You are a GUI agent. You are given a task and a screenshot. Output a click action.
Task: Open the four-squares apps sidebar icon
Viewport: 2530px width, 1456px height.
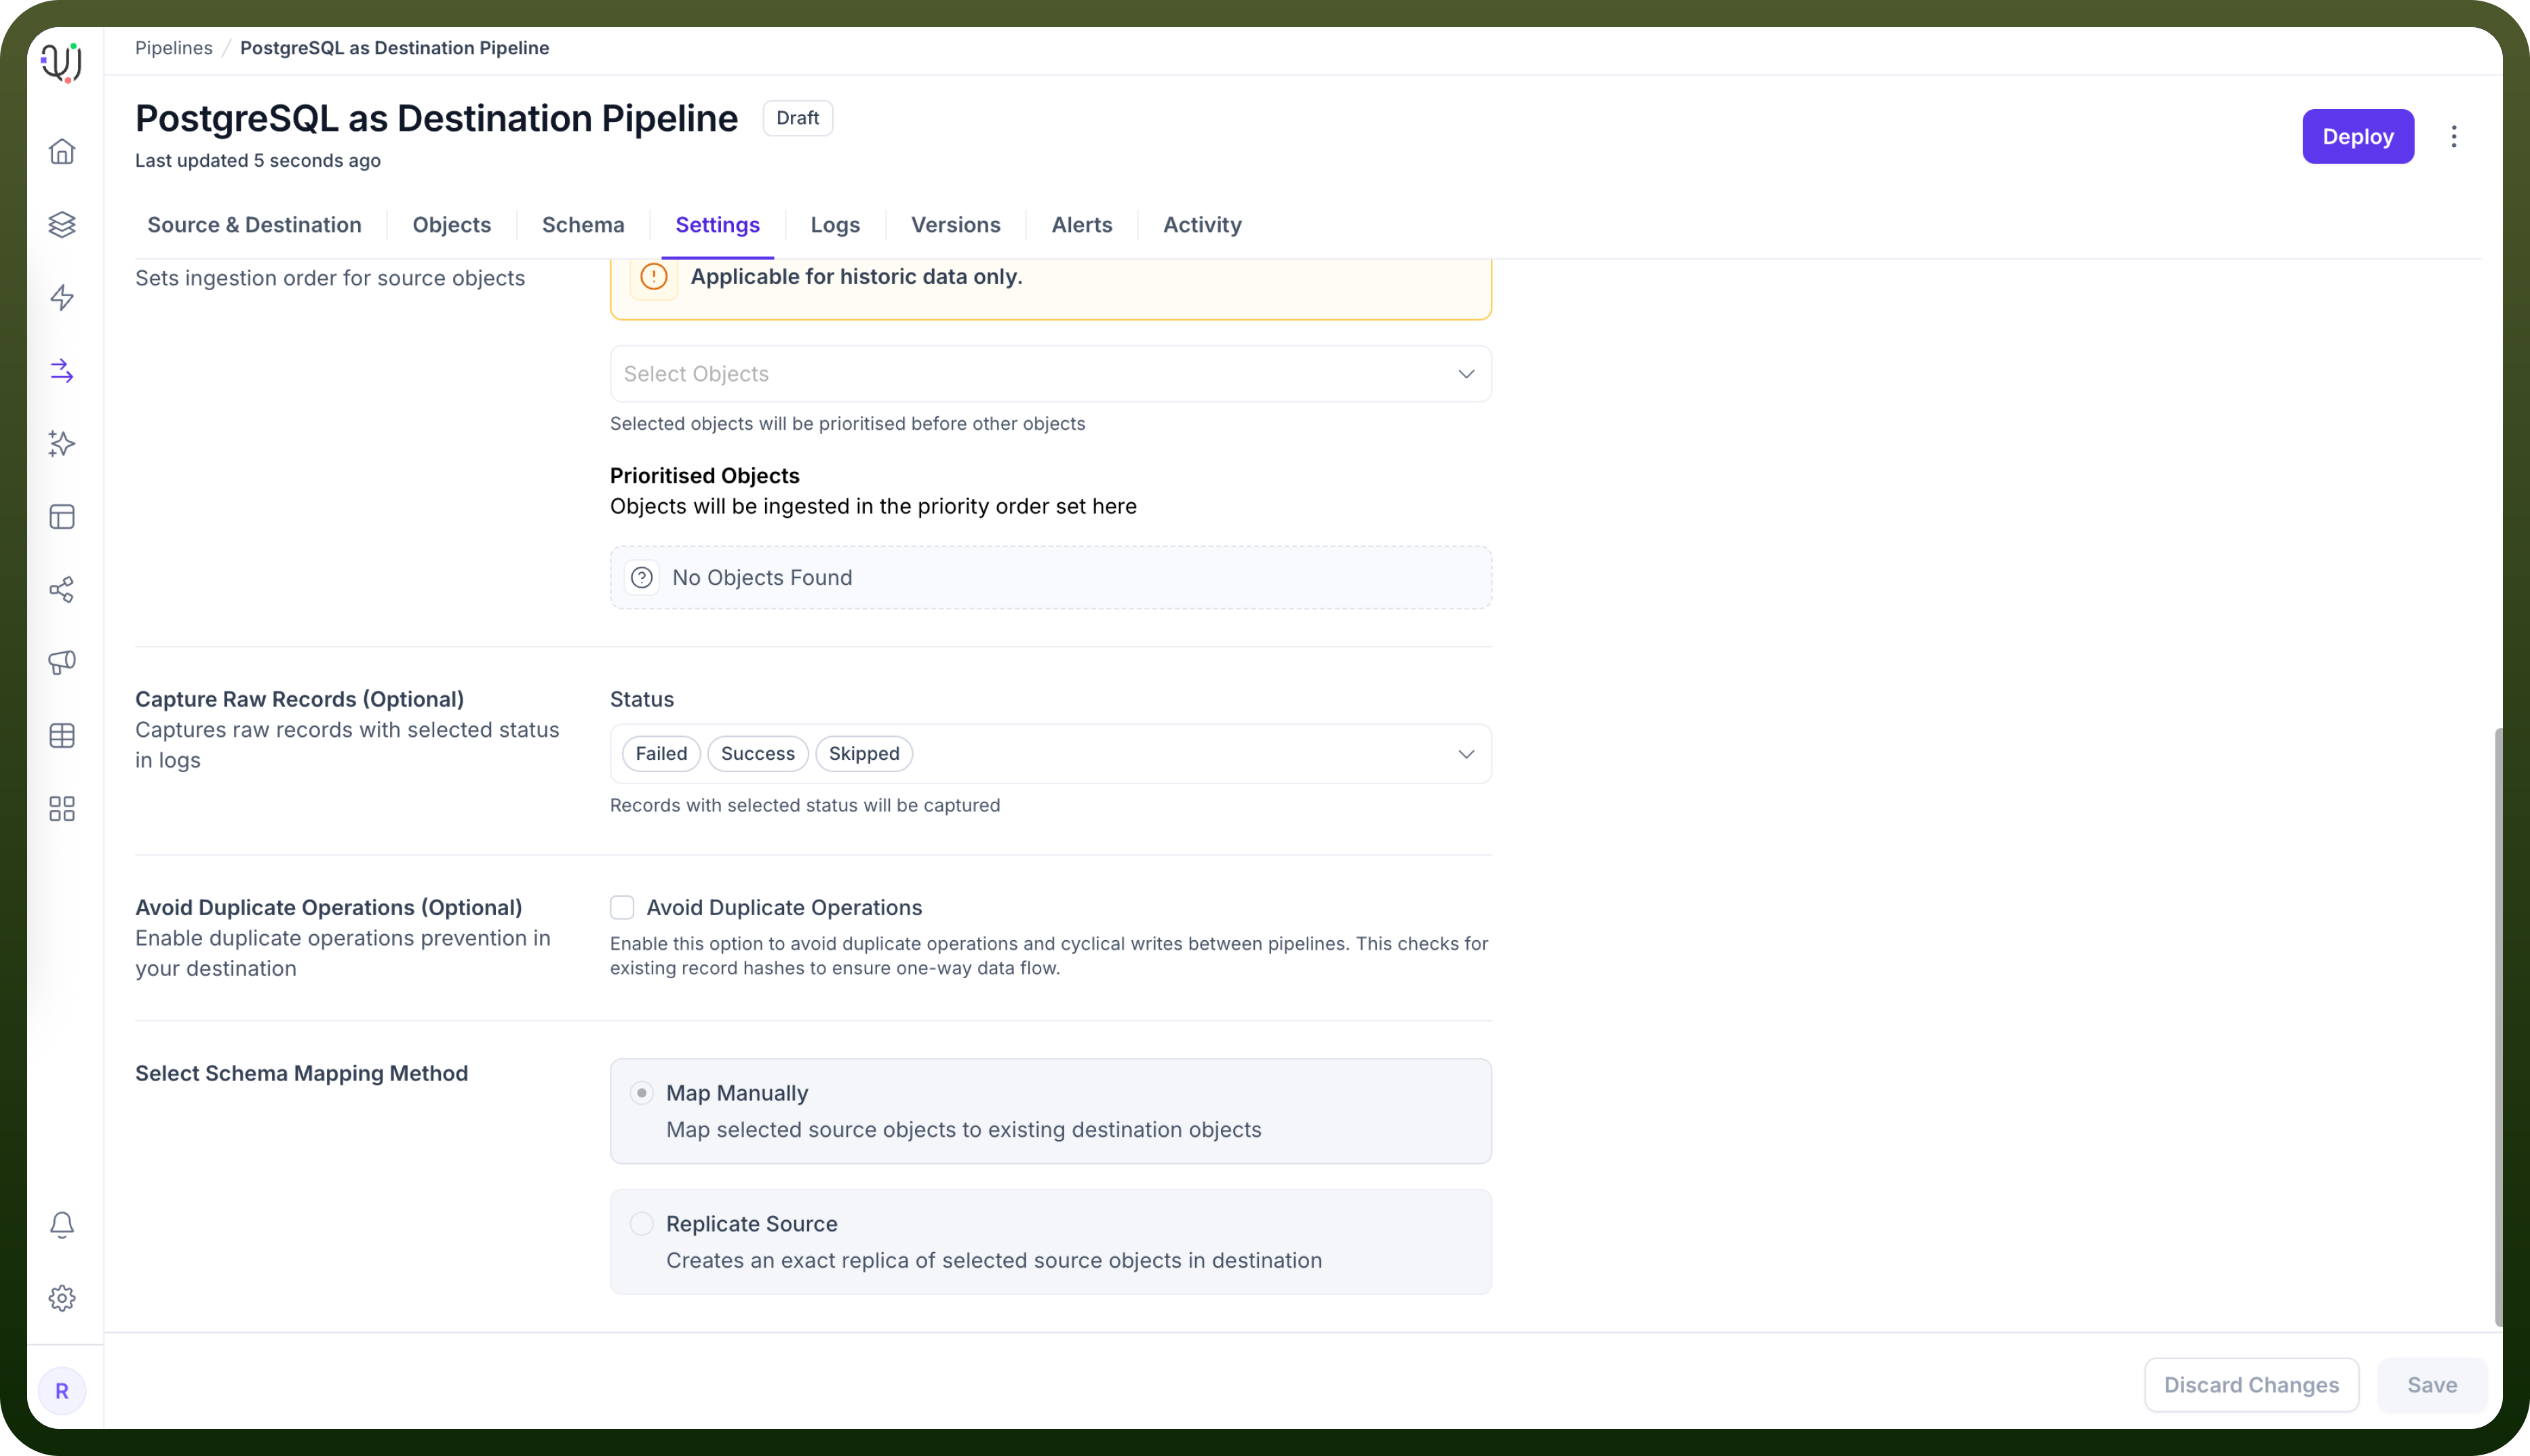tap(62, 808)
